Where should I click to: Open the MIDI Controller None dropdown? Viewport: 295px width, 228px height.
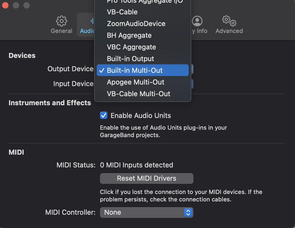pos(146,213)
